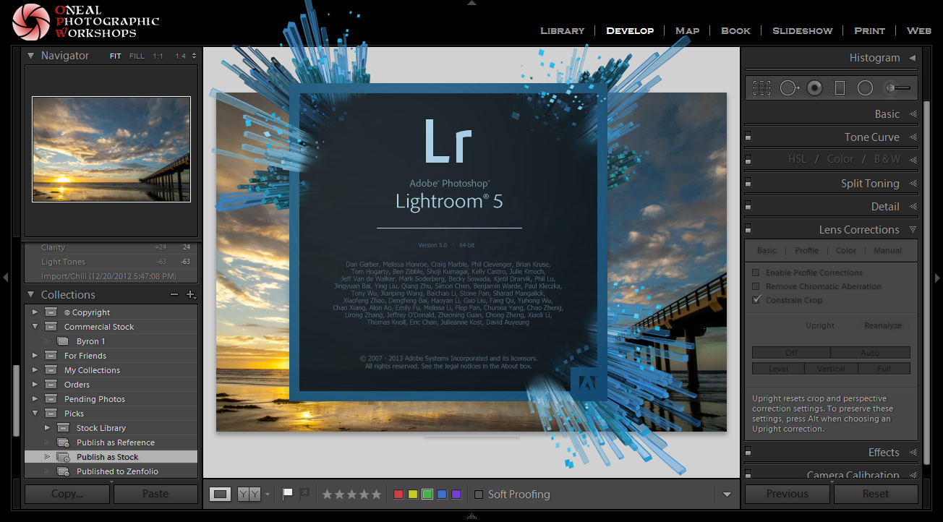Collapse the Collections panel
The image size is (943, 522).
click(30, 294)
